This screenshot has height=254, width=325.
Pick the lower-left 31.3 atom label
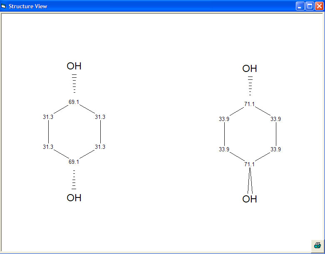pos(48,147)
